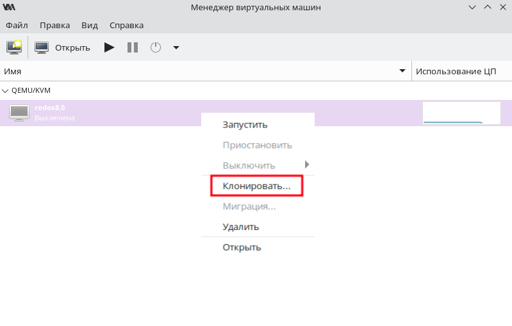Open the shutdown options dropdown arrow
Screen dimensions: 512x326
176,47
